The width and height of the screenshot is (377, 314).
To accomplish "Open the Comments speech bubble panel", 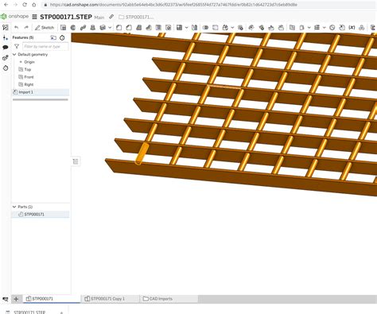I will pos(6,48).
